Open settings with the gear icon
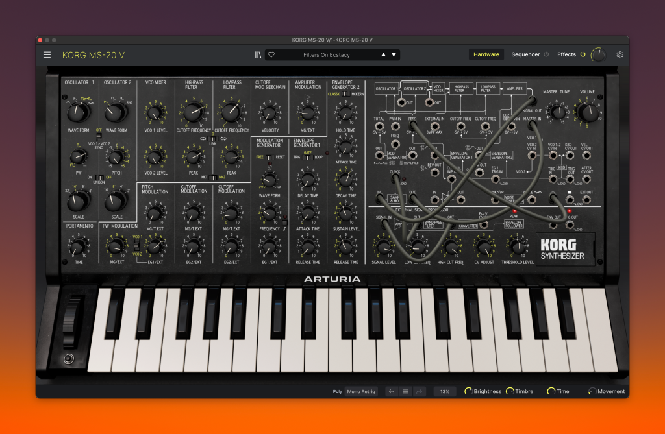The image size is (665, 434). click(620, 55)
